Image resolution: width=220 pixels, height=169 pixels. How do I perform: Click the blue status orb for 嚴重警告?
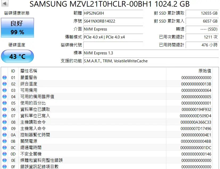click(5, 78)
